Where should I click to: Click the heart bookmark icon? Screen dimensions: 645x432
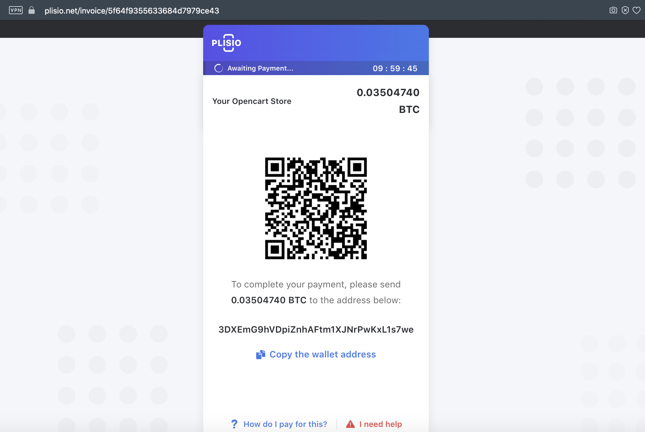(x=637, y=10)
